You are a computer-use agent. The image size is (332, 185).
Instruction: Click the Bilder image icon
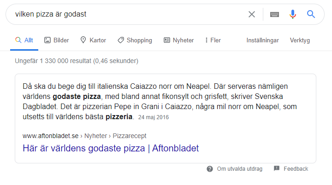point(47,40)
